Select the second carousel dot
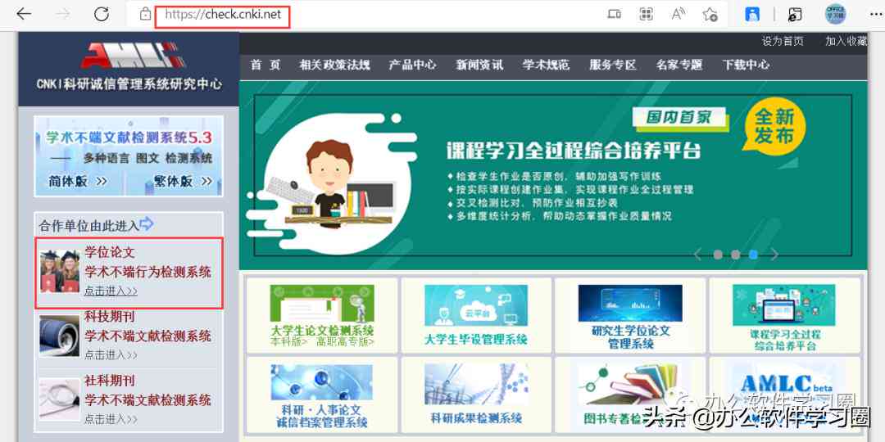Viewport: 885px width, 442px height. (x=735, y=255)
